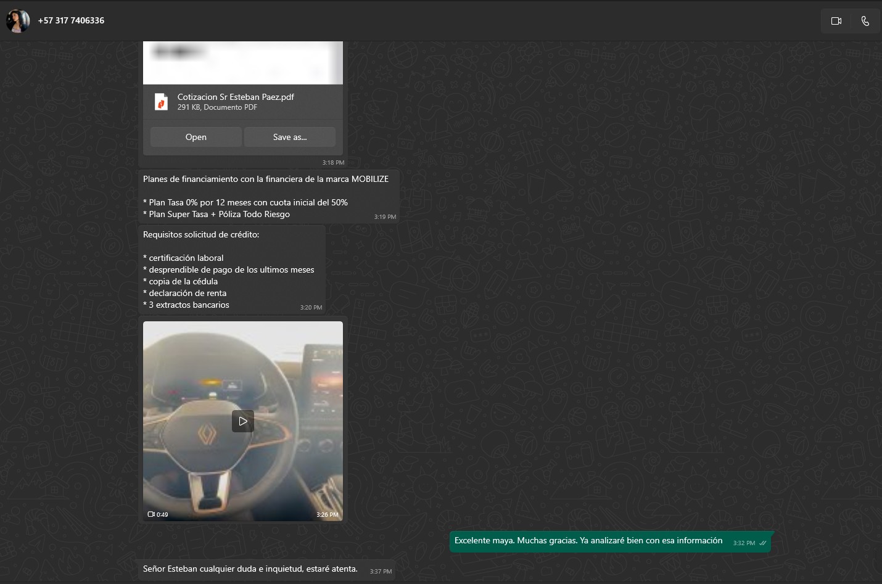Click the 'desprendible de pago' line
The image size is (882, 584).
tap(229, 269)
